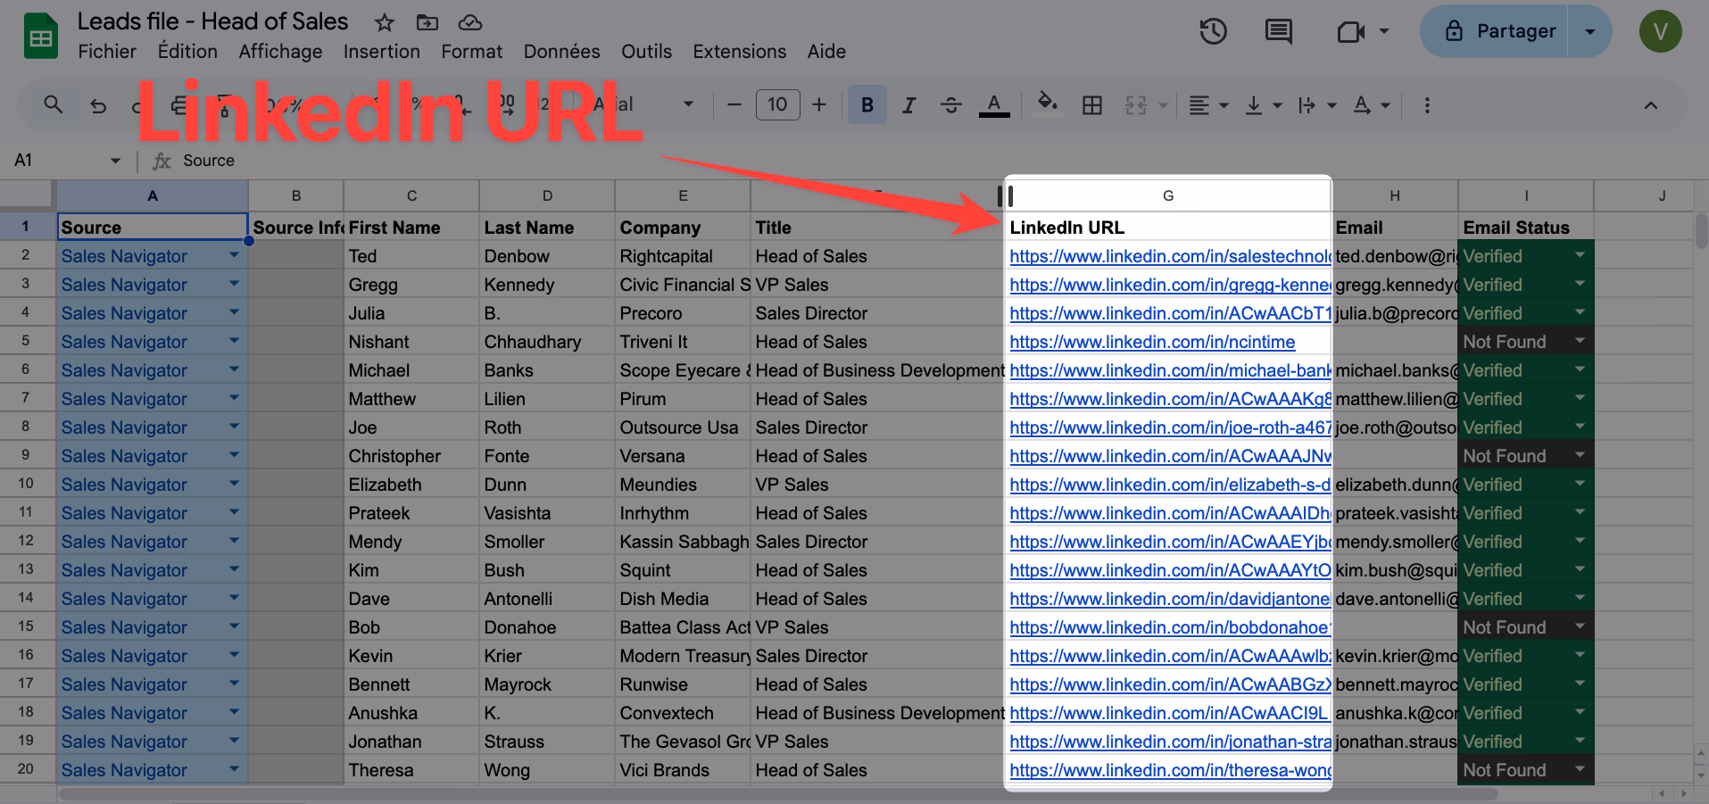Click merge cells icon

pos(1136,105)
